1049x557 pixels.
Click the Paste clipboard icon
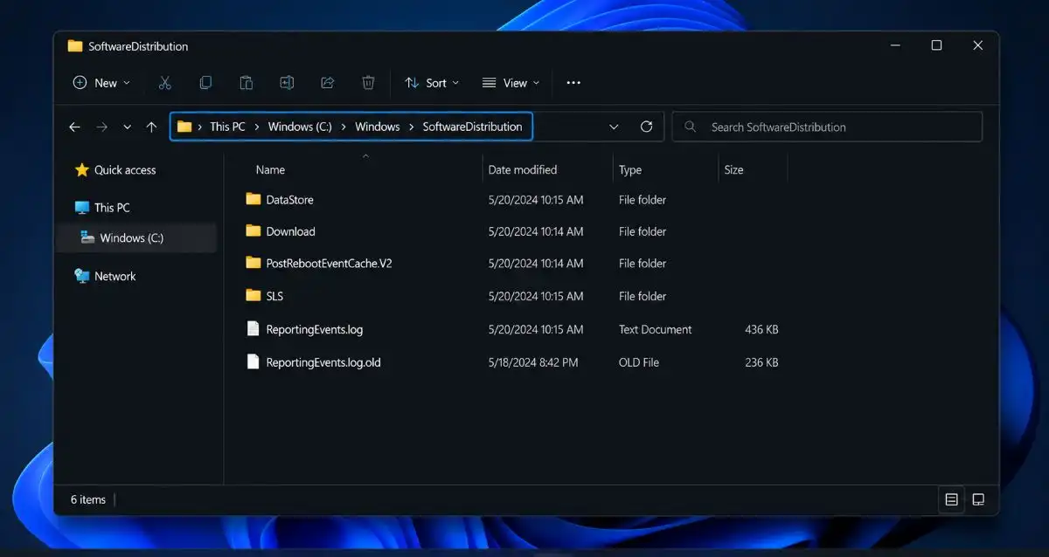point(247,83)
